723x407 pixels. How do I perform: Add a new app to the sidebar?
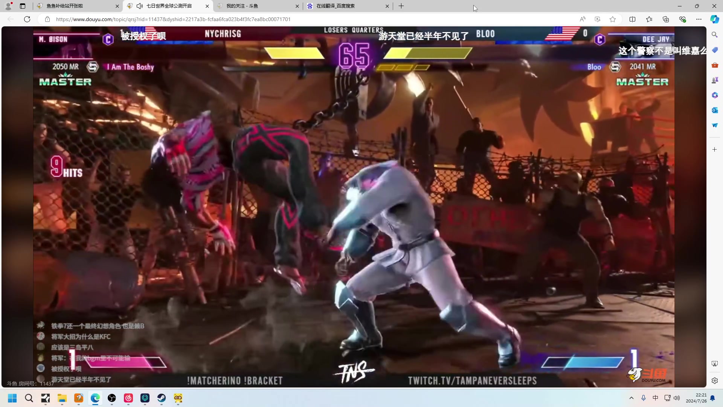click(x=715, y=150)
